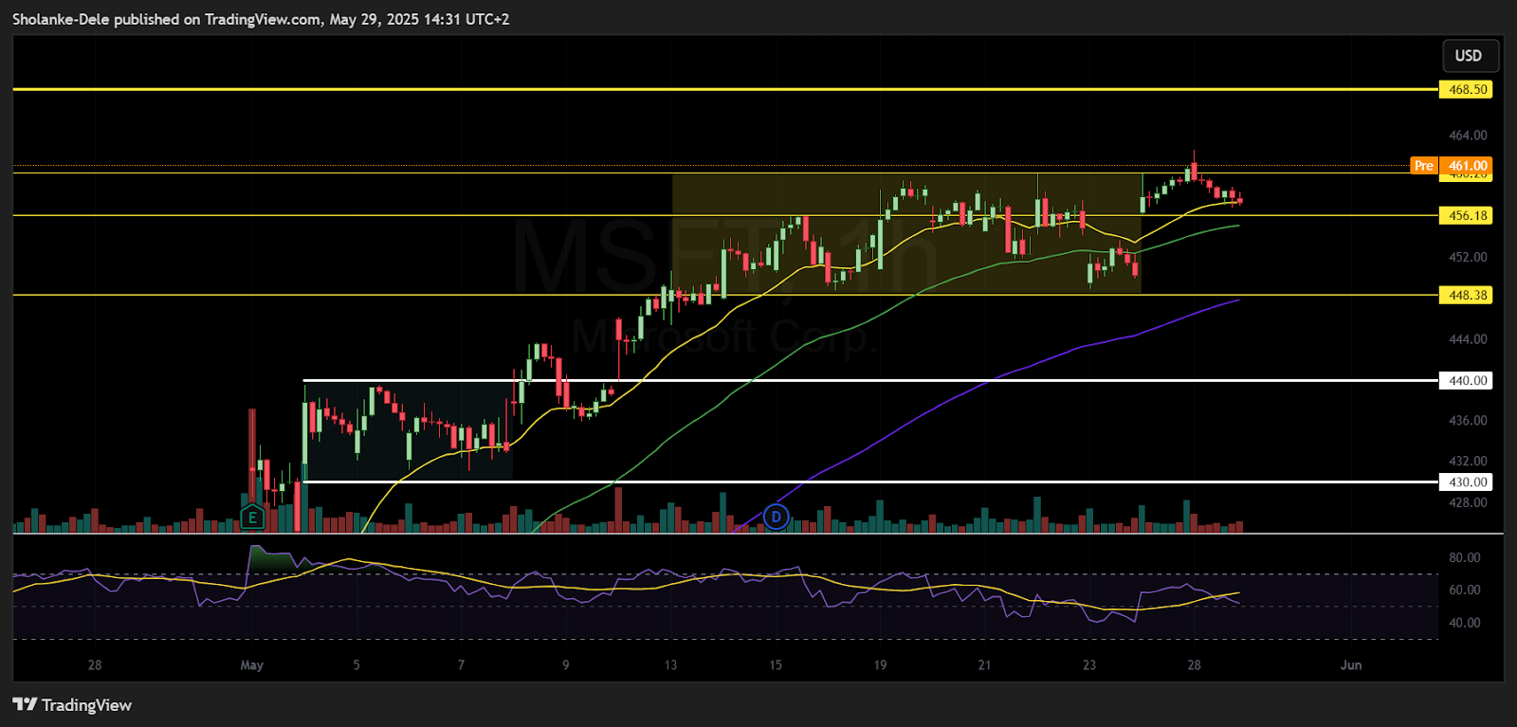Click the 432.00 price axis tick
The width and height of the screenshot is (1517, 727).
[x=1468, y=461]
